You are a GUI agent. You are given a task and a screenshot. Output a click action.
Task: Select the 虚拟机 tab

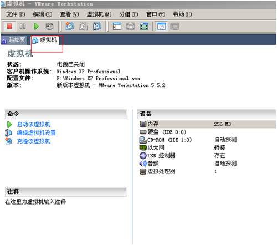click(x=44, y=40)
